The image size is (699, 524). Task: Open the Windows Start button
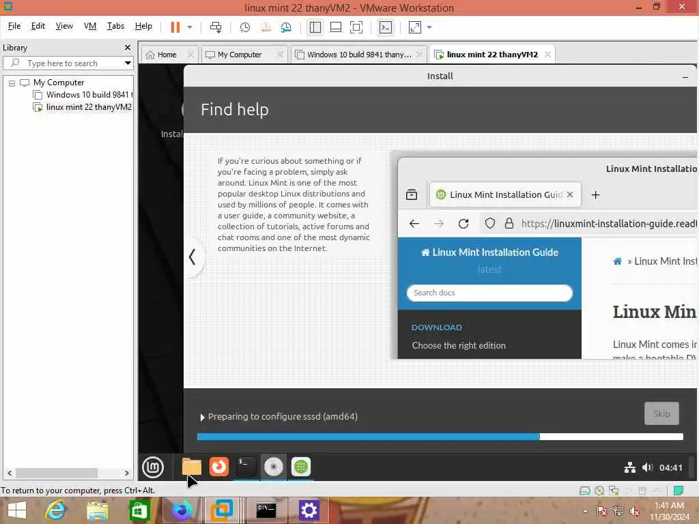pos(17,510)
